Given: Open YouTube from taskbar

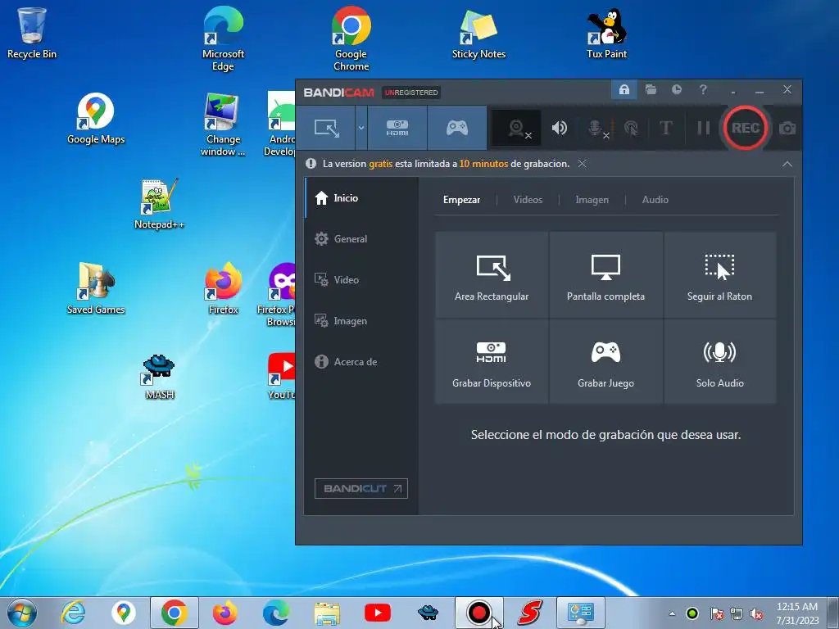Looking at the screenshot, I should point(377,613).
